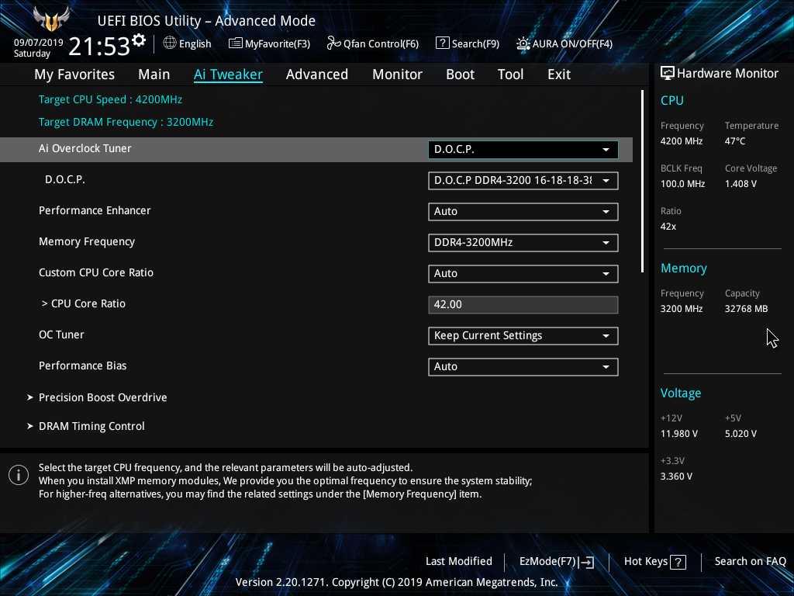Click the Hardware Monitor Voltage heading
The width and height of the screenshot is (794, 596).
(681, 393)
